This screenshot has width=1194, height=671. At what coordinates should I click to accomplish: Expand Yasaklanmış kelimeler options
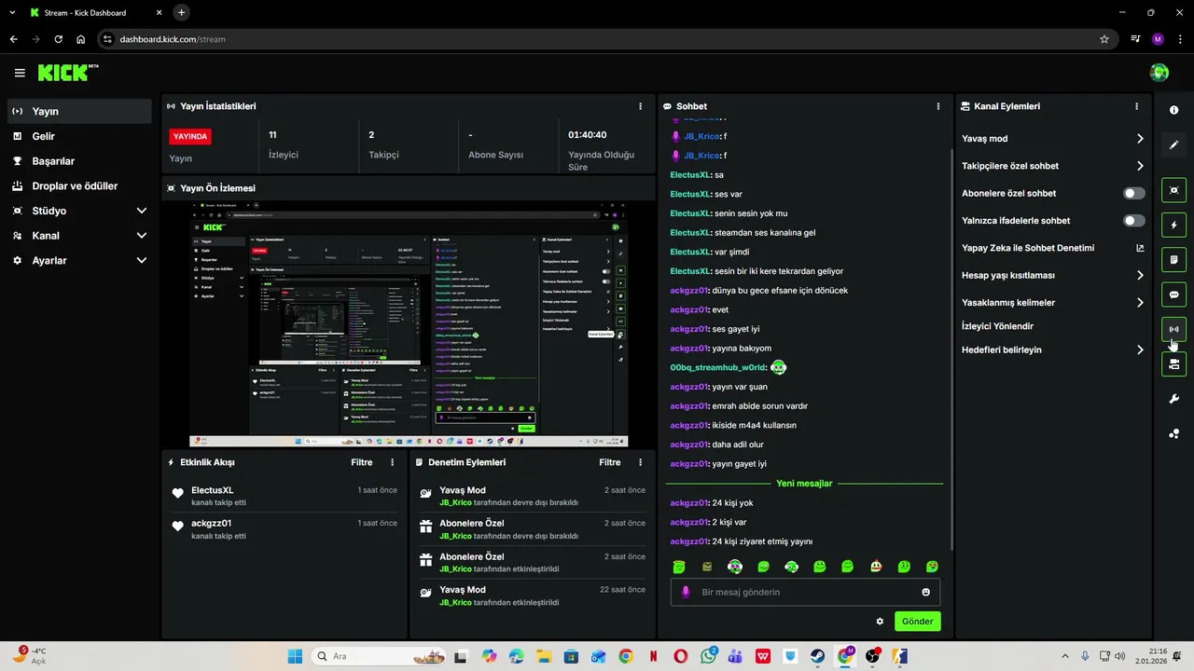point(1140,303)
